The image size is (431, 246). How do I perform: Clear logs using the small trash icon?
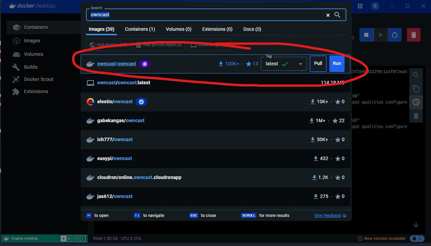click(416, 115)
